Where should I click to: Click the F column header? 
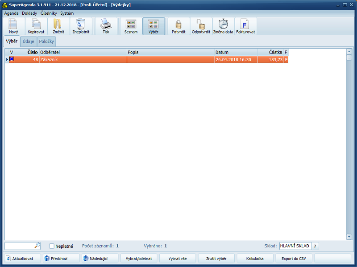click(286, 52)
